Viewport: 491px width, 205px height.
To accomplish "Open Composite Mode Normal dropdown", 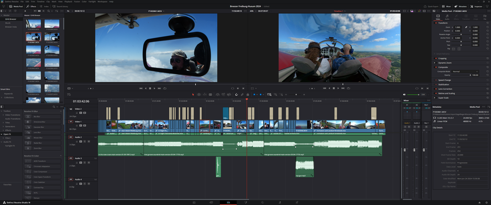I will (x=465, y=72).
